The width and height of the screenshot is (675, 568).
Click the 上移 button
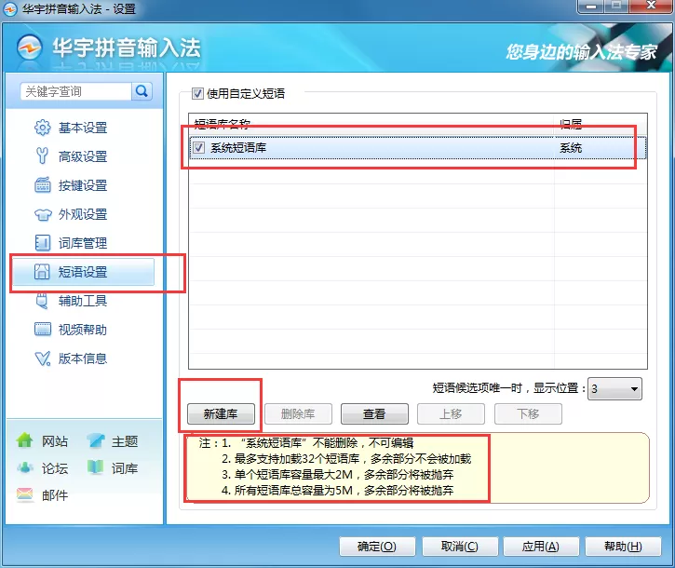tap(451, 413)
